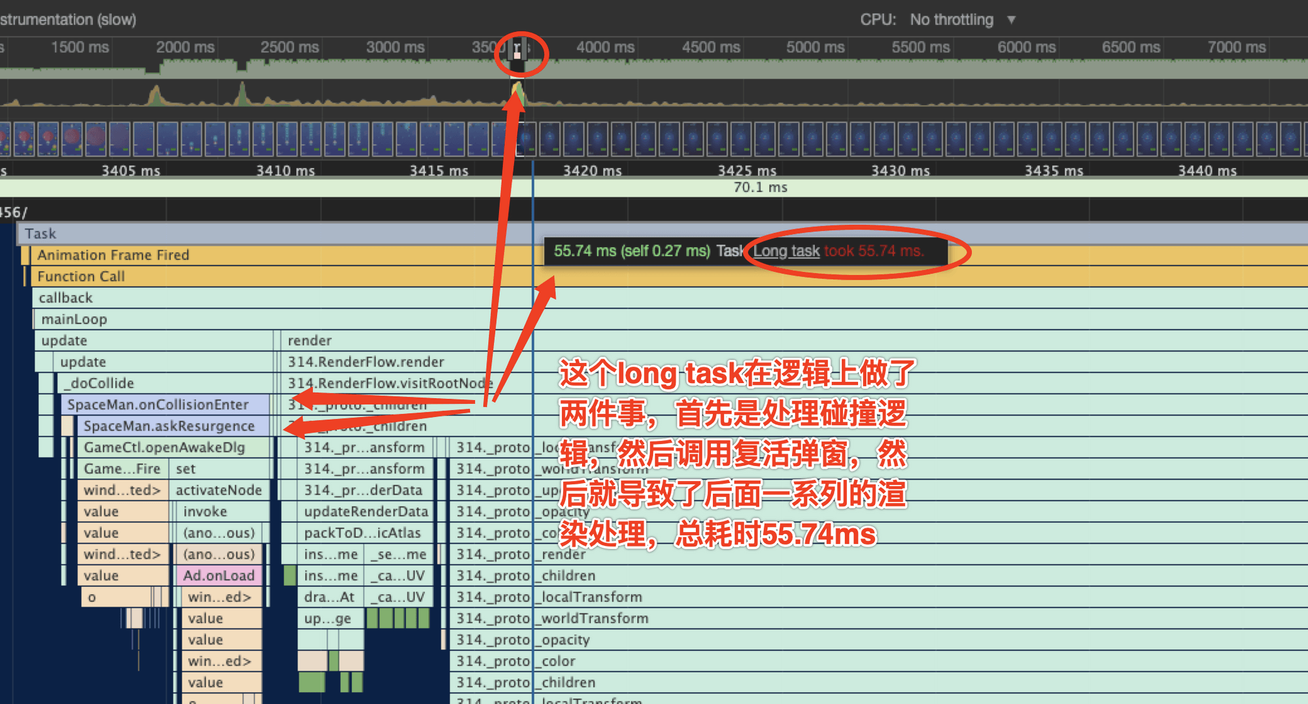Screen dimensions: 1308x704
Task: Open the CPU throttling dropdown
Action: point(961,20)
